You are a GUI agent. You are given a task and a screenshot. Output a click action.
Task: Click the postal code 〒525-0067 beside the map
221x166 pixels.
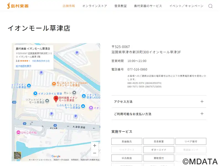click(121, 47)
